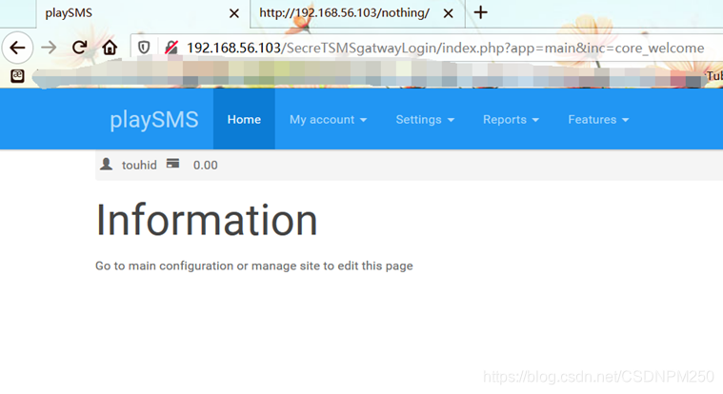Click the credit card balance icon

[x=173, y=163]
